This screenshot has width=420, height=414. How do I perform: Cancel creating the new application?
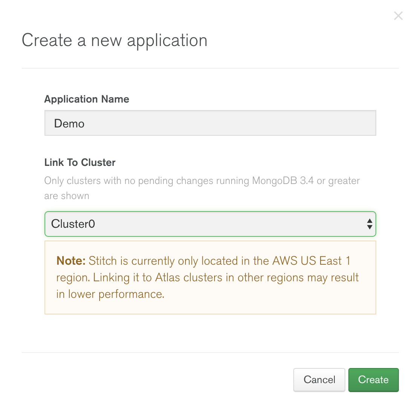click(319, 380)
